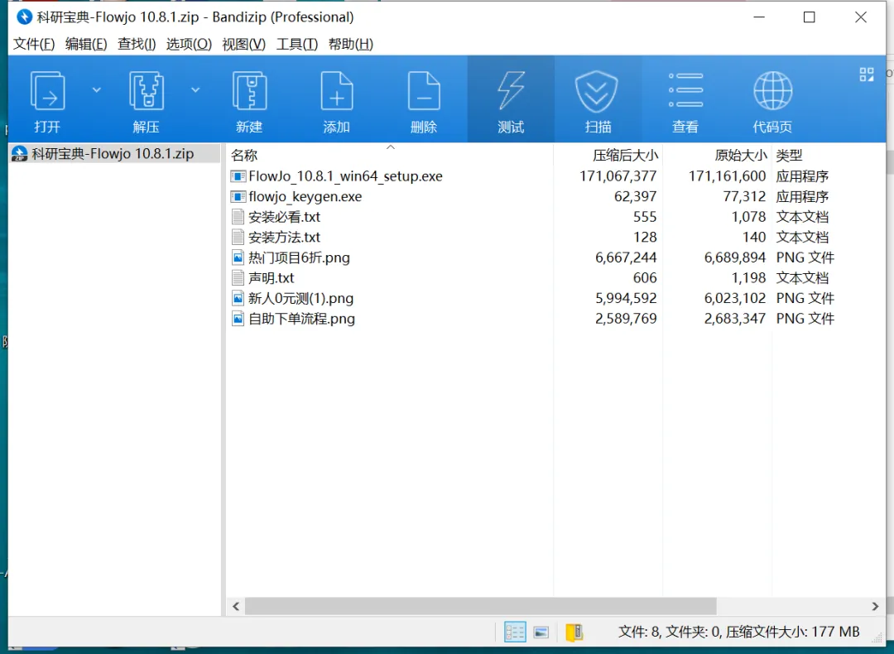Click the 查看 (View) toolbar button

pos(685,99)
